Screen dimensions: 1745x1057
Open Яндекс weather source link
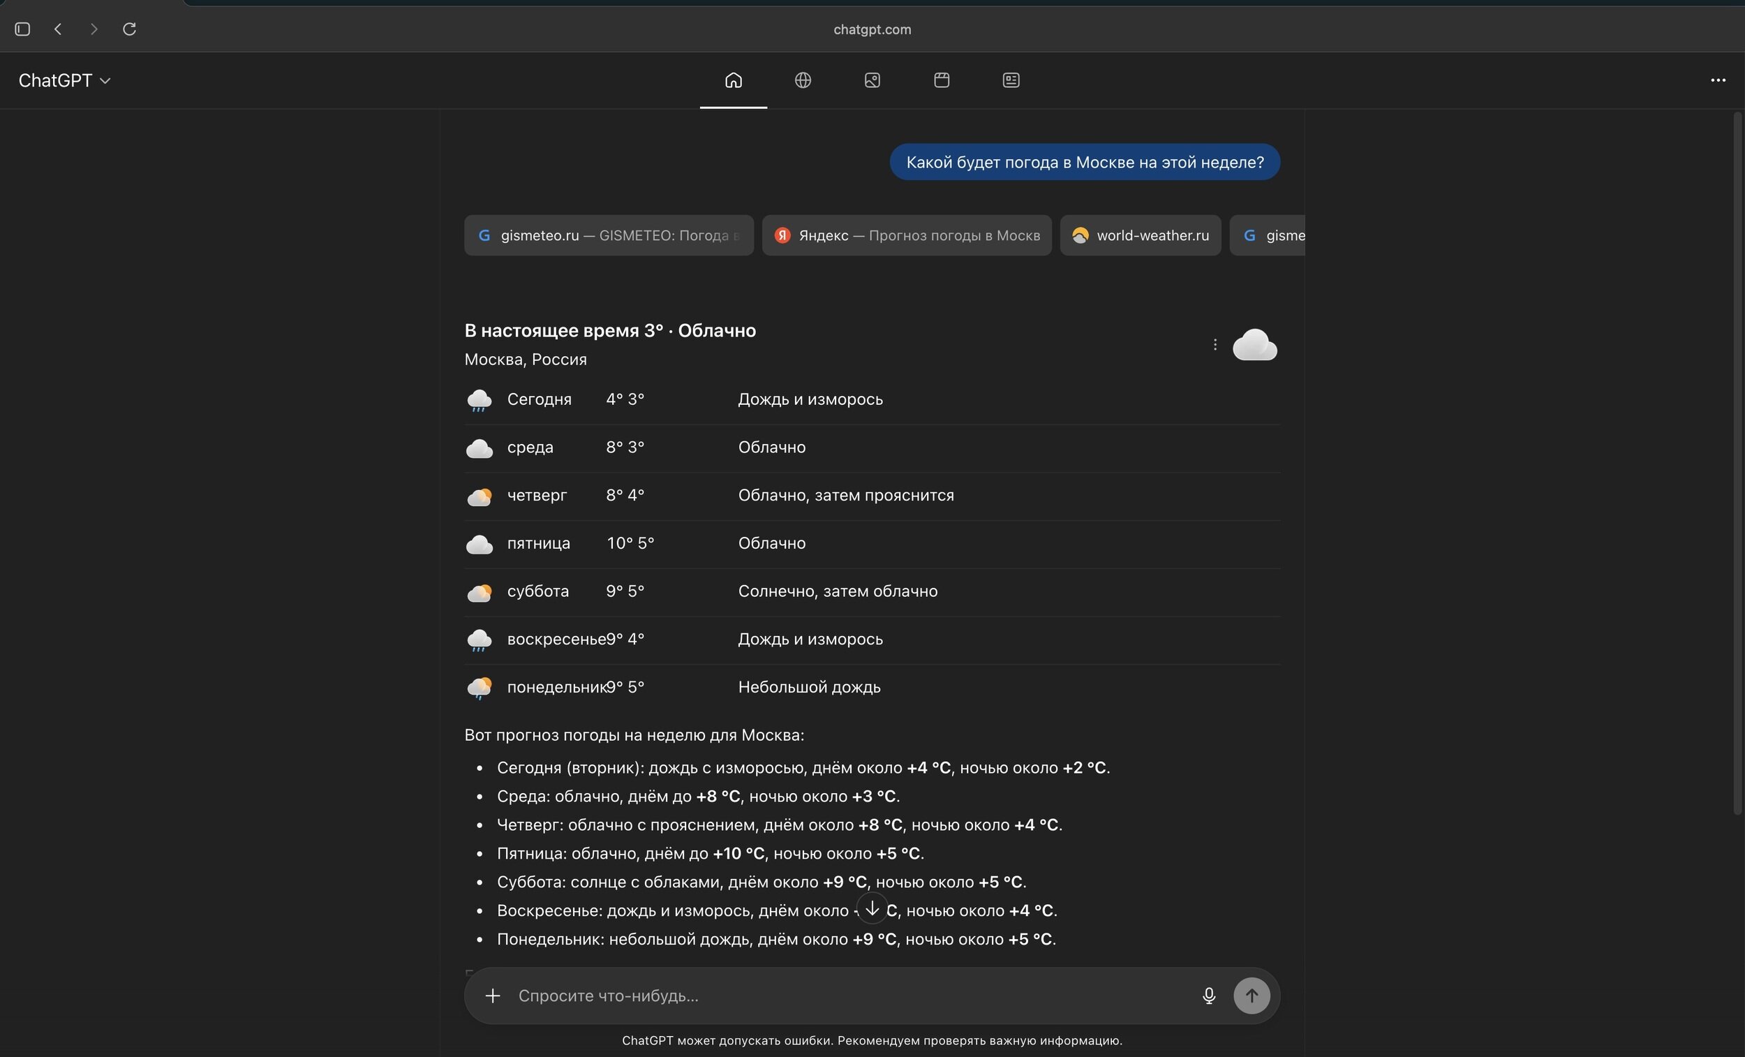pos(907,235)
